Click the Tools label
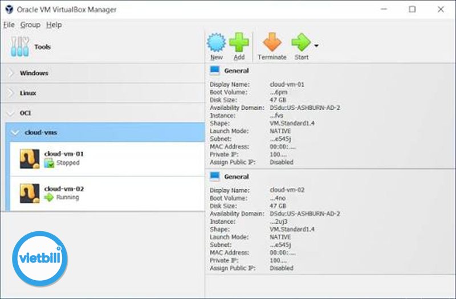This screenshot has width=456, height=299. 42,47
